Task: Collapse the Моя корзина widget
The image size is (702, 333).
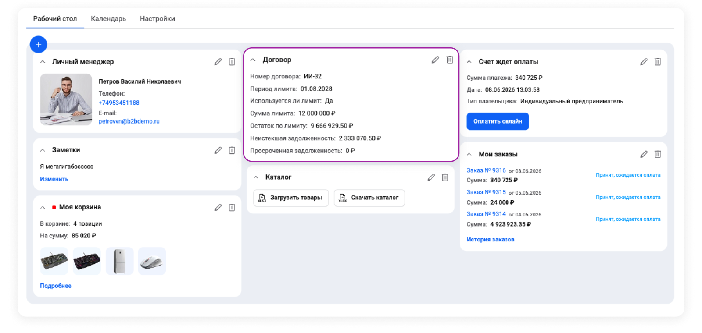Action: tap(43, 208)
